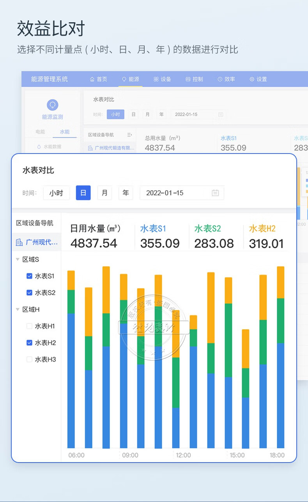This screenshot has height=502, width=308.
Task: Open the 设置 nav tab
Action: (258, 79)
